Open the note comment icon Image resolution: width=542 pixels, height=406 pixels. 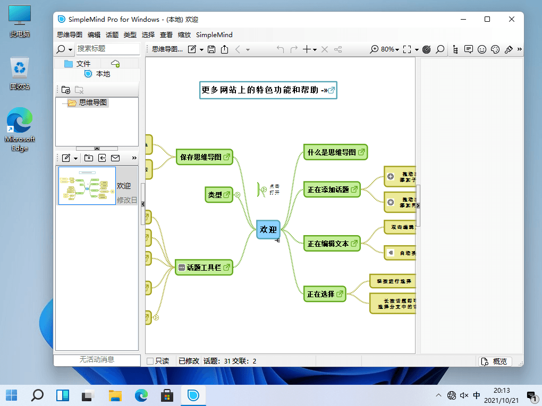click(468, 49)
